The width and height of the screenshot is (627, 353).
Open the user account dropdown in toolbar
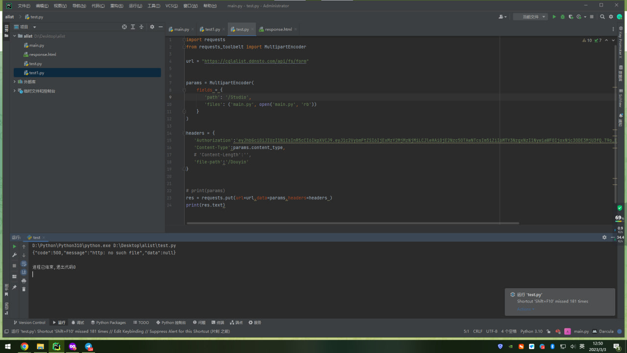[502, 17]
